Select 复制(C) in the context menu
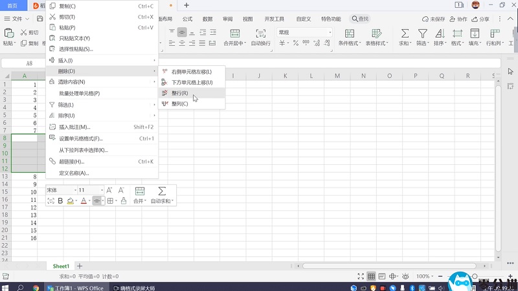The height and width of the screenshot is (291, 518). tap(67, 6)
